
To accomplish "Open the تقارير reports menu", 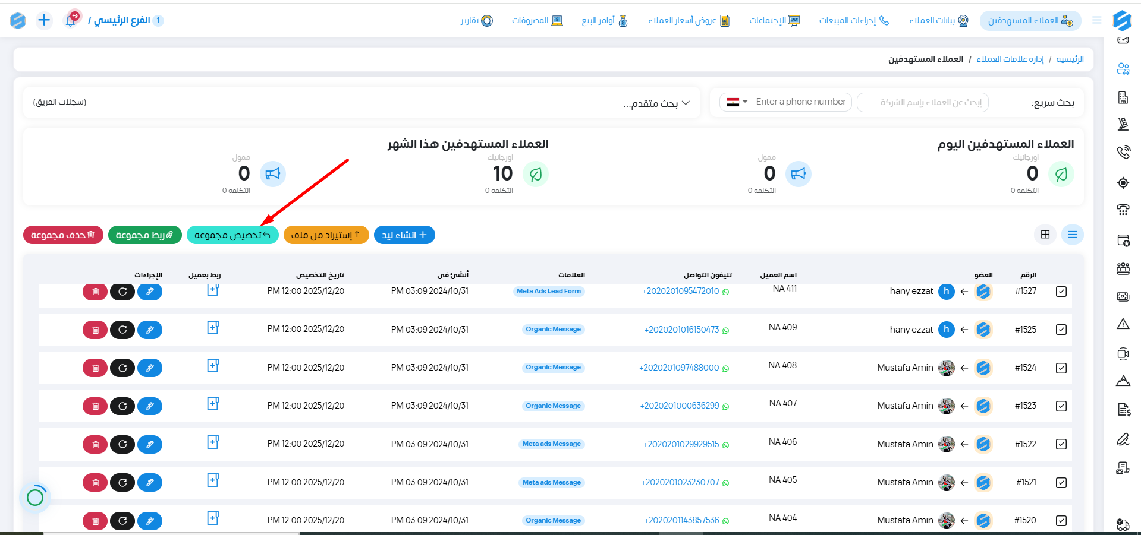I will 477,21.
